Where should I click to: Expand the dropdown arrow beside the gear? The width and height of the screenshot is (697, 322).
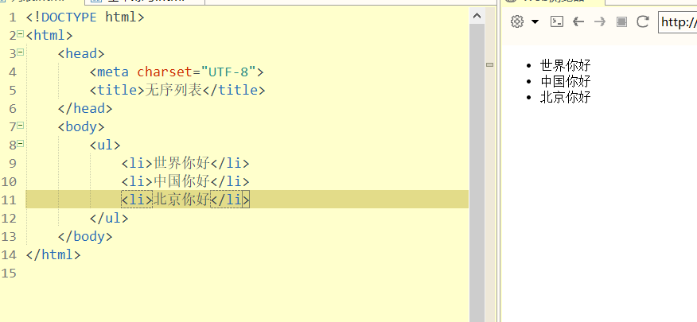[535, 21]
